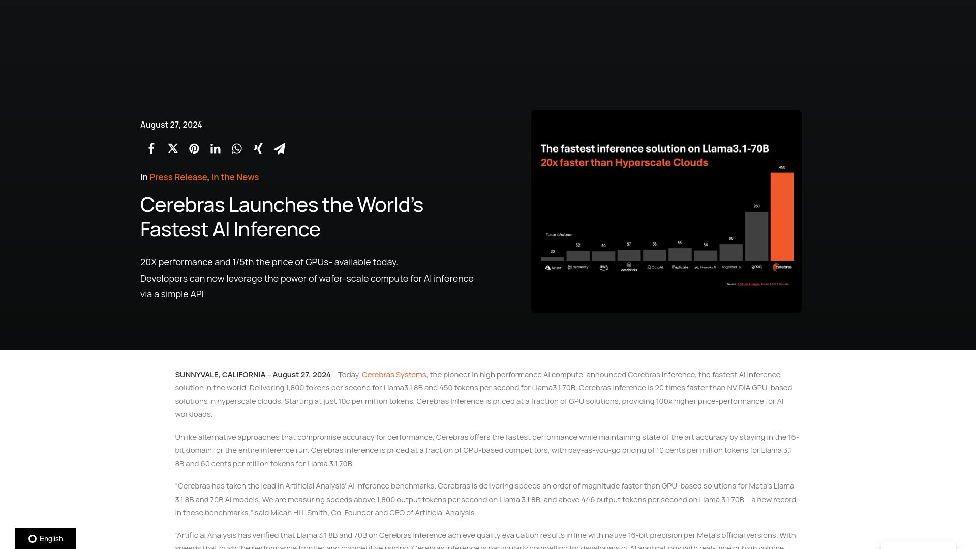Click the paragraph starting "Unlike alternative approaches"

pyautogui.click(x=487, y=450)
